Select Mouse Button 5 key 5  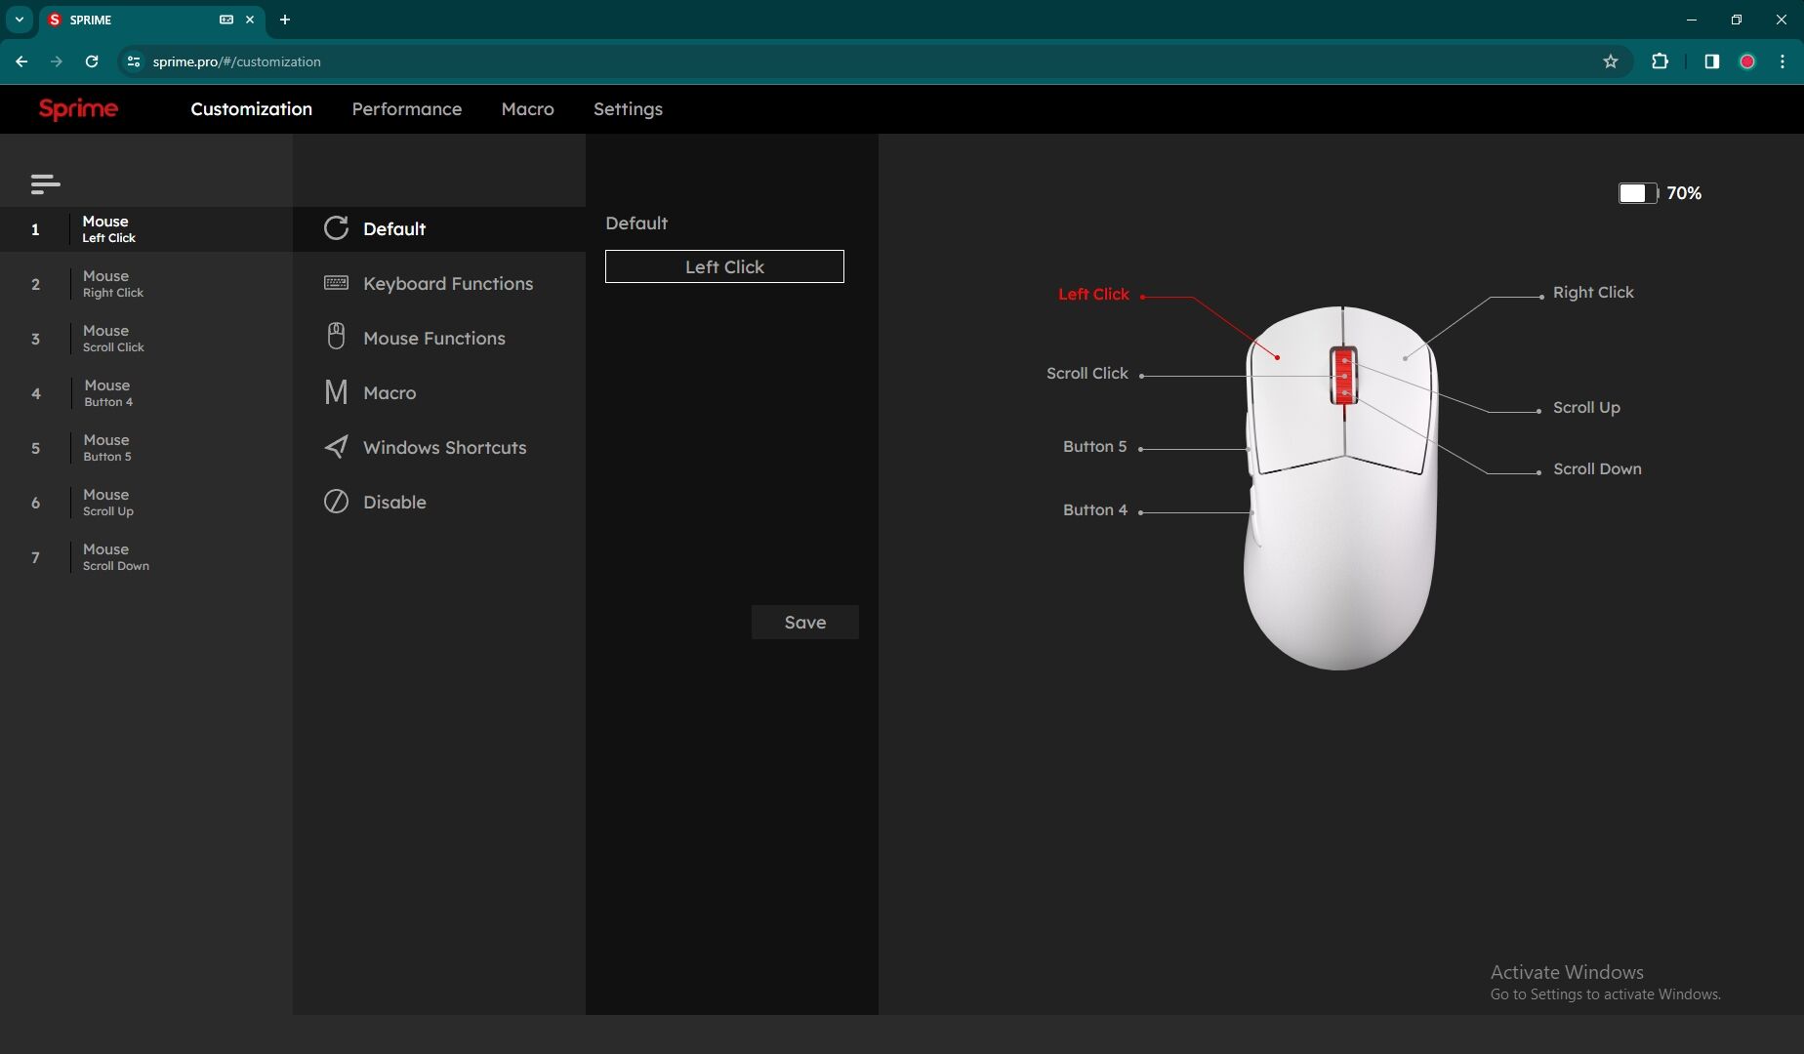[x=146, y=448]
